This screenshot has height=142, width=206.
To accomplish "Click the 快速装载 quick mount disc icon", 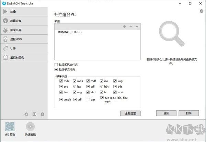I will 30,127.
